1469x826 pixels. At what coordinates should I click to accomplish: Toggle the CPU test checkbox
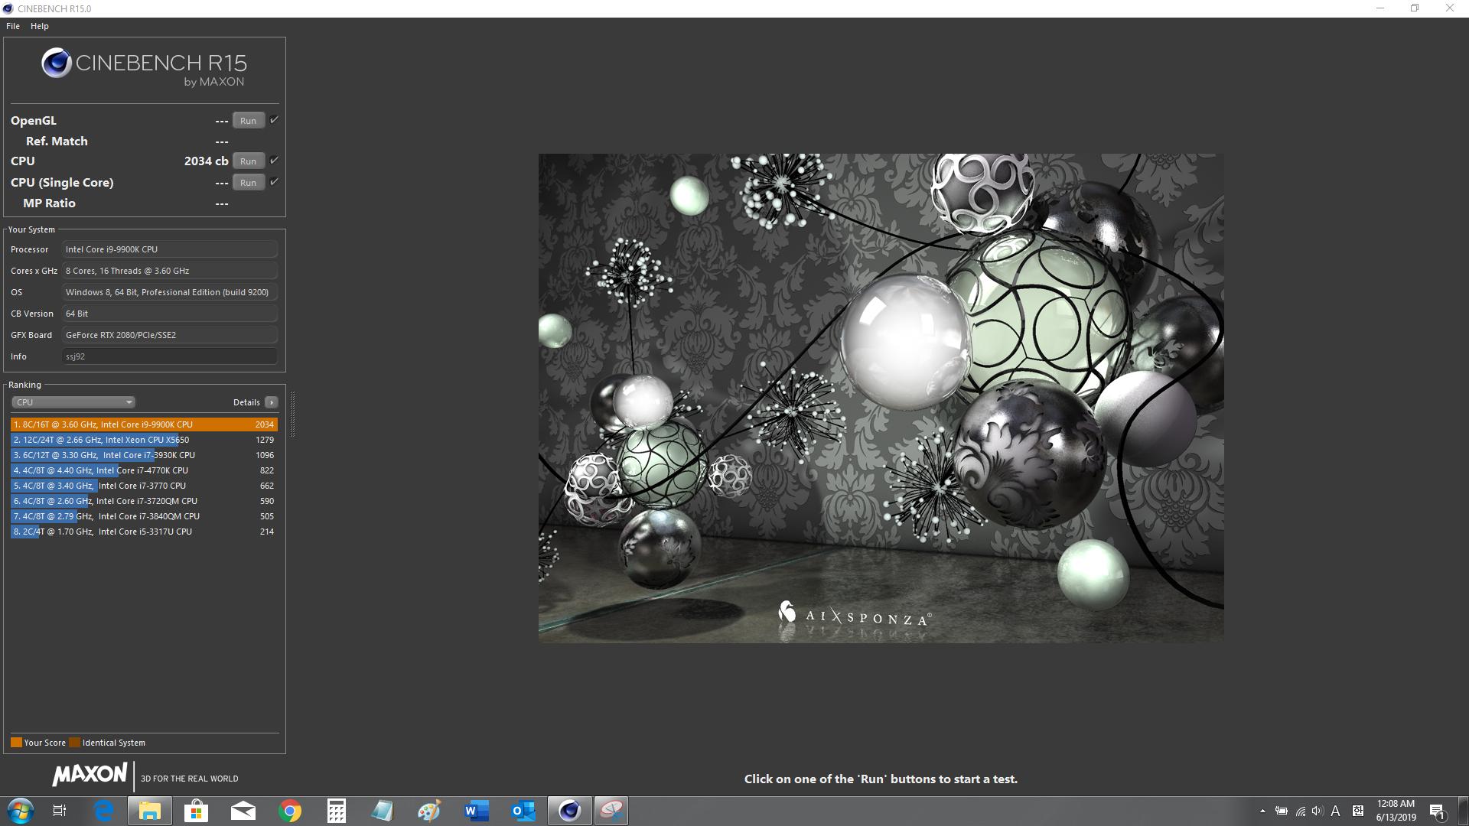point(274,161)
